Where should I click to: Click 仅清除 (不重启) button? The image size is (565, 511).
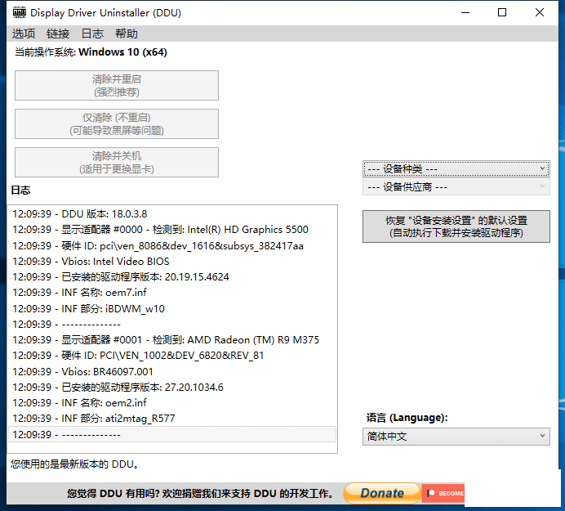[117, 123]
